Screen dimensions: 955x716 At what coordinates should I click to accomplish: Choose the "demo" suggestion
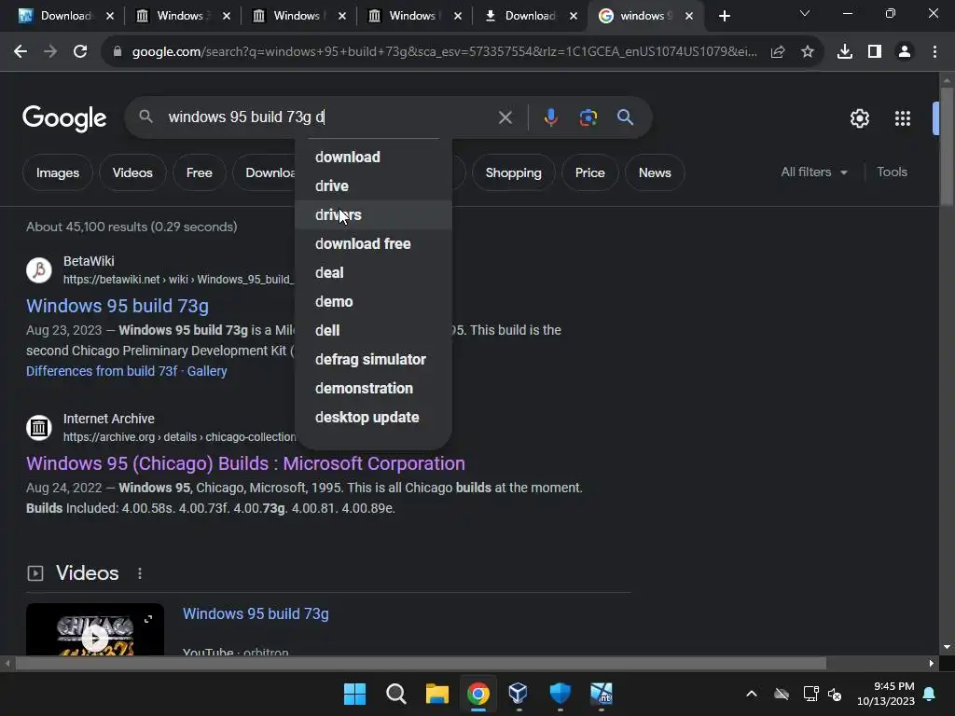[373, 301]
